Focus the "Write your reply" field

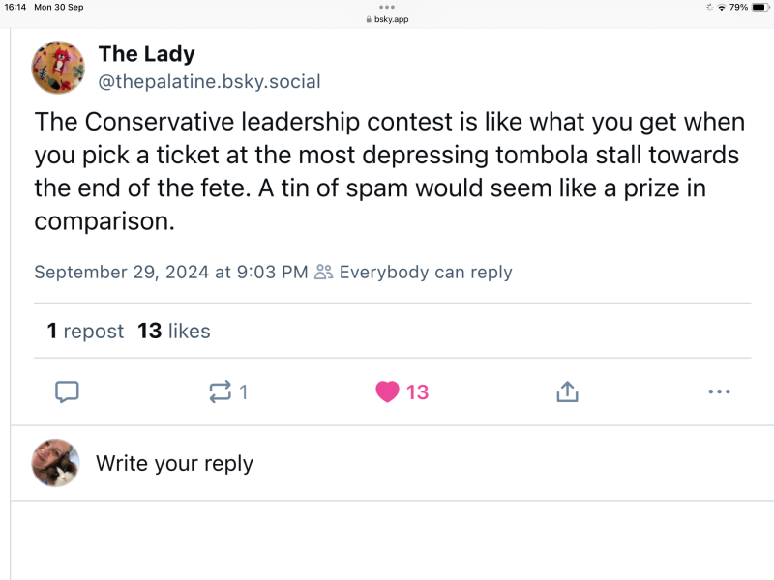click(x=174, y=464)
